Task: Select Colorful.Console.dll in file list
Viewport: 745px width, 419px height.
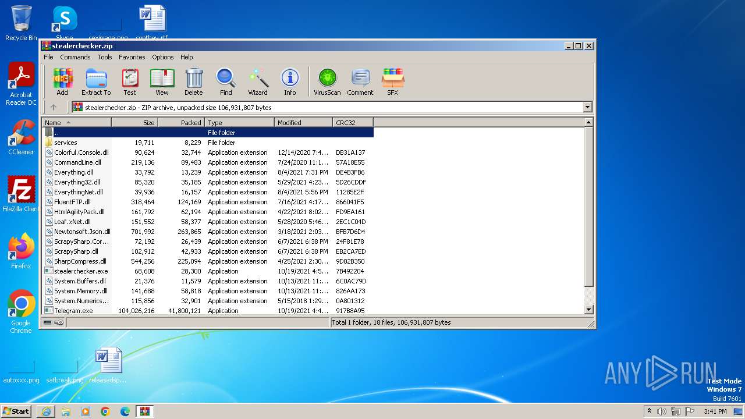Action: point(207,152)
